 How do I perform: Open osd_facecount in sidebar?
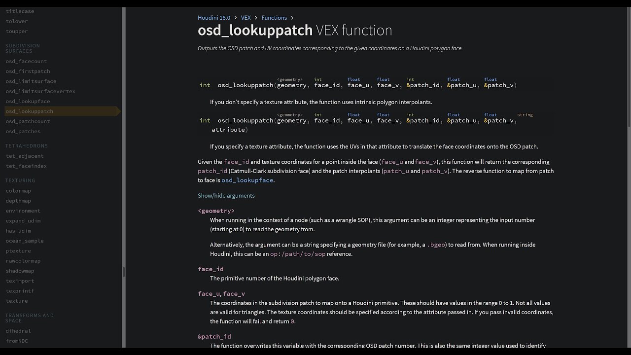(26, 61)
